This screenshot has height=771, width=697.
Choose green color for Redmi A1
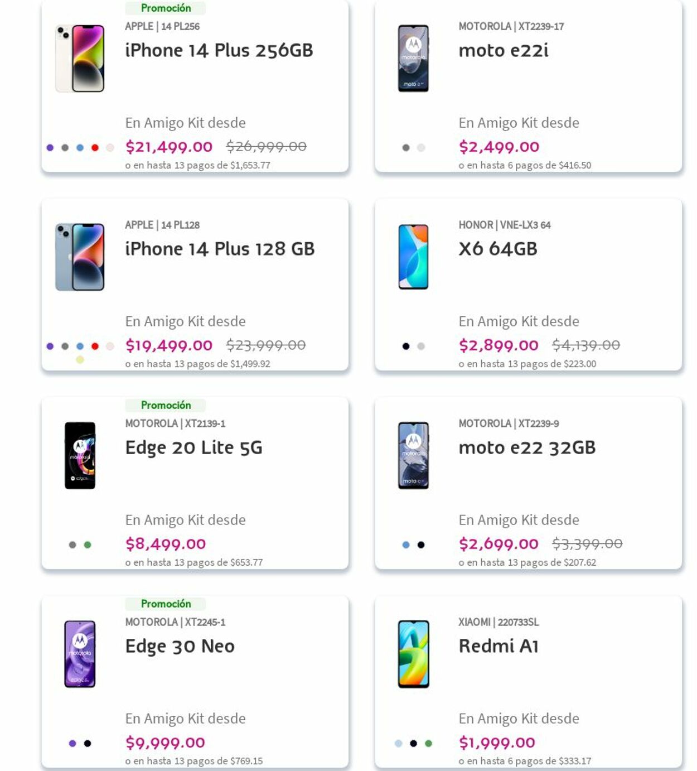coord(429,744)
